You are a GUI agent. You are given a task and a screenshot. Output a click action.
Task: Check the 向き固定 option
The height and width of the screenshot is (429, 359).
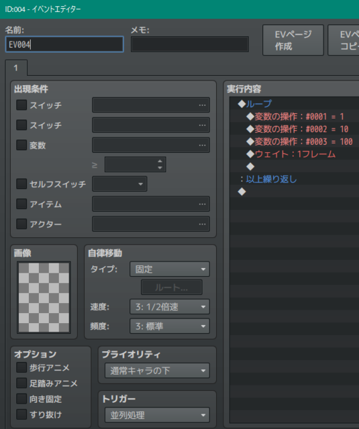point(21,399)
